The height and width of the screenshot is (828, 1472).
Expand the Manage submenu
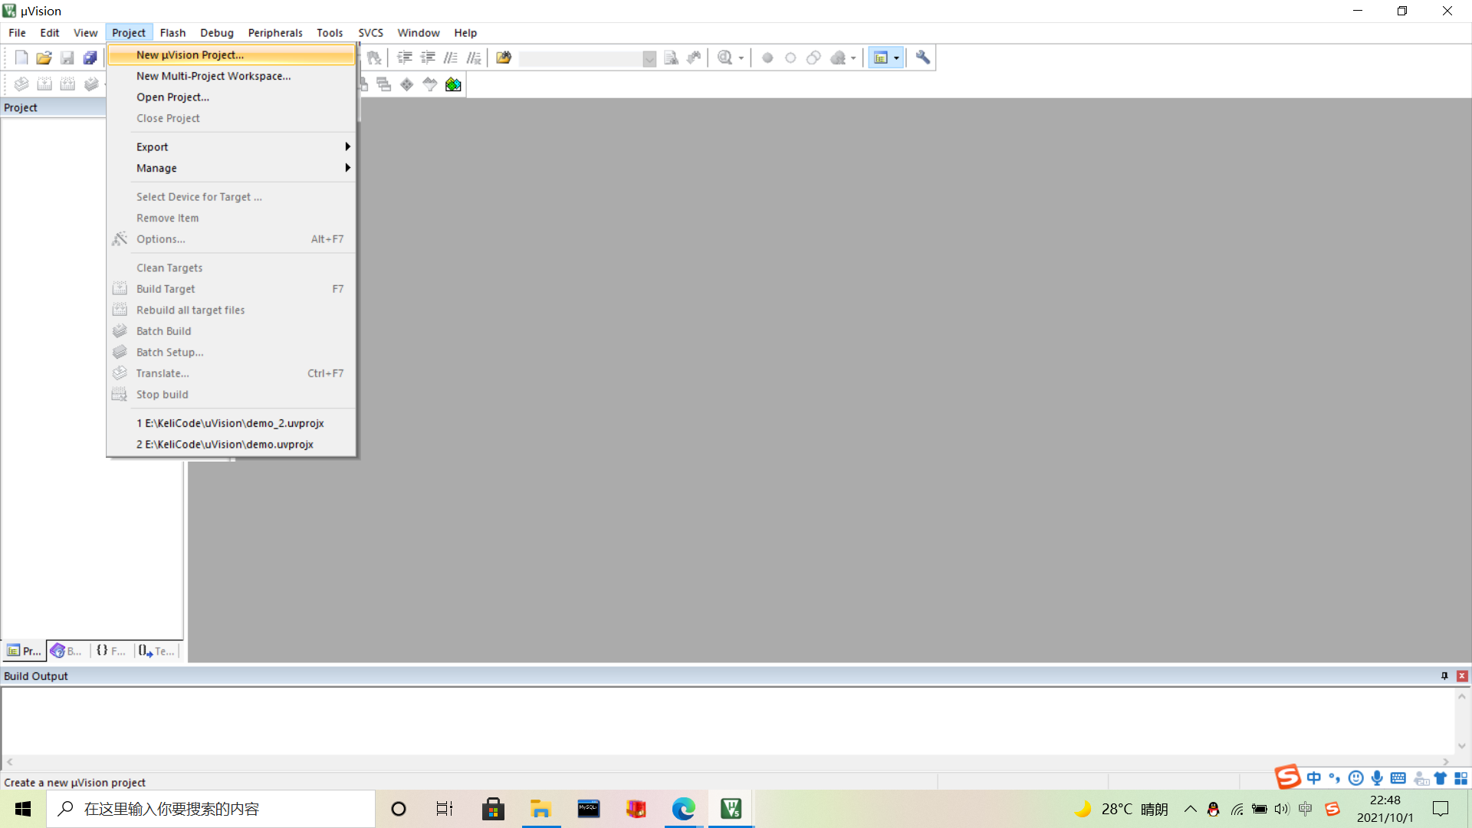point(156,167)
